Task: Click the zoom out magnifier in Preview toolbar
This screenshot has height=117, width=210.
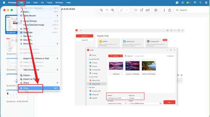Action: 101,10
